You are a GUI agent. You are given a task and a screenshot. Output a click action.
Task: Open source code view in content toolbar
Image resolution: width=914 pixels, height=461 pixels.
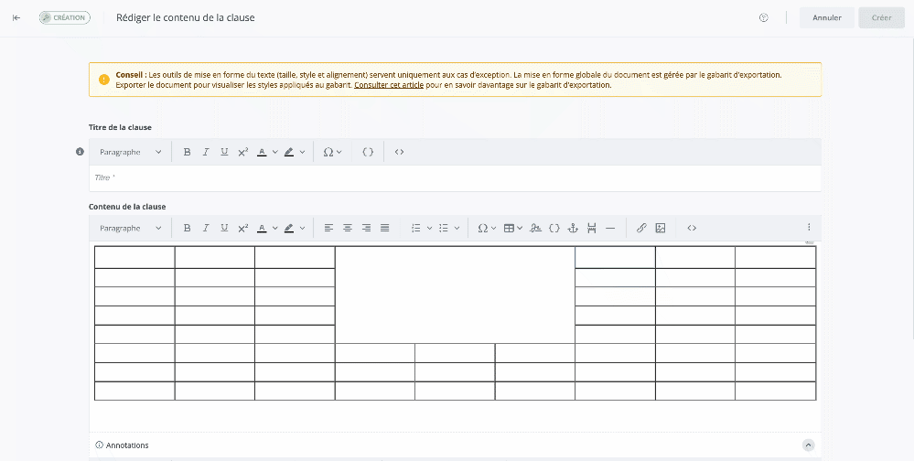point(692,228)
